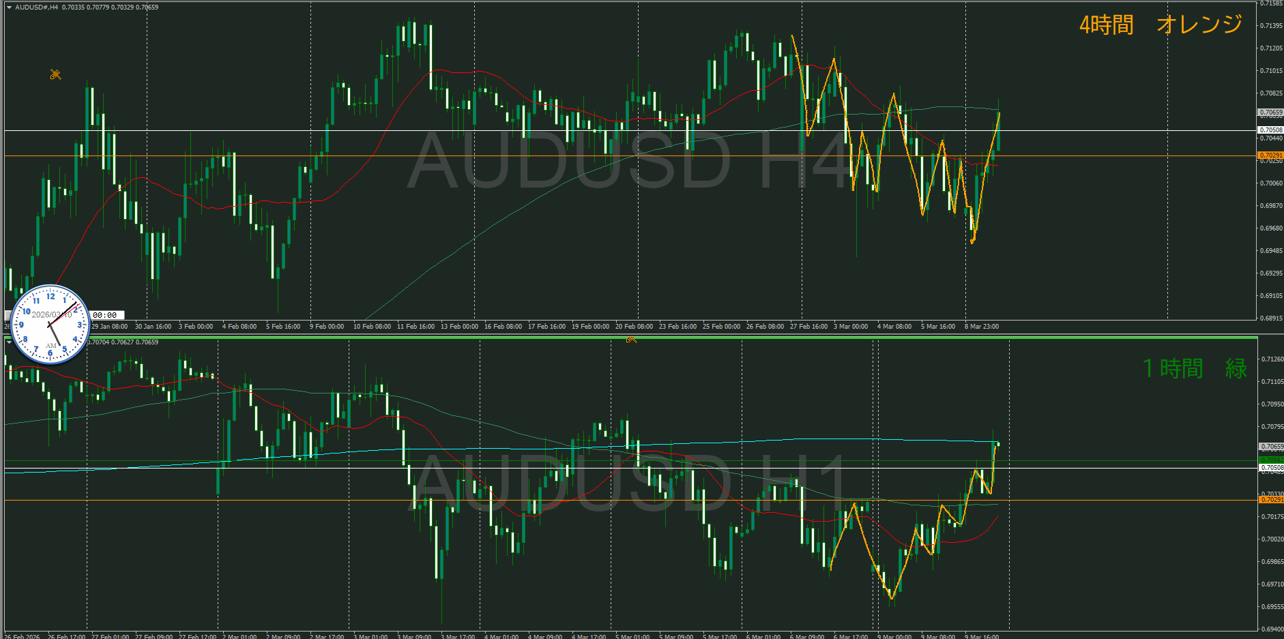Click the AUDUSD#,H4 symbol title text
This screenshot has width=1284, height=639.
click(x=37, y=8)
